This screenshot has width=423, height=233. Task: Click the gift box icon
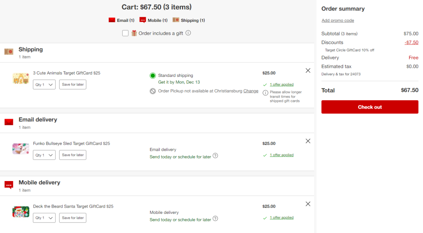click(x=134, y=33)
